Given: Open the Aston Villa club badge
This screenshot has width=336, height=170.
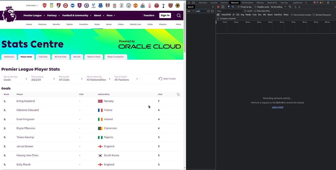Looking at the screenshot, I should [51, 5].
